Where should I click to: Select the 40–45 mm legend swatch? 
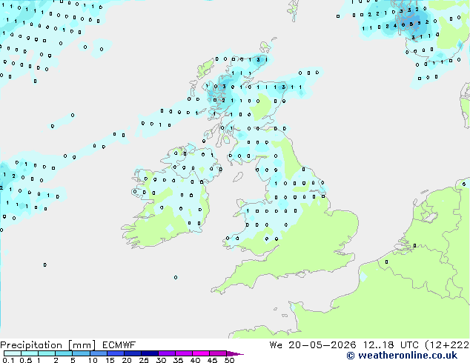coord(201,353)
